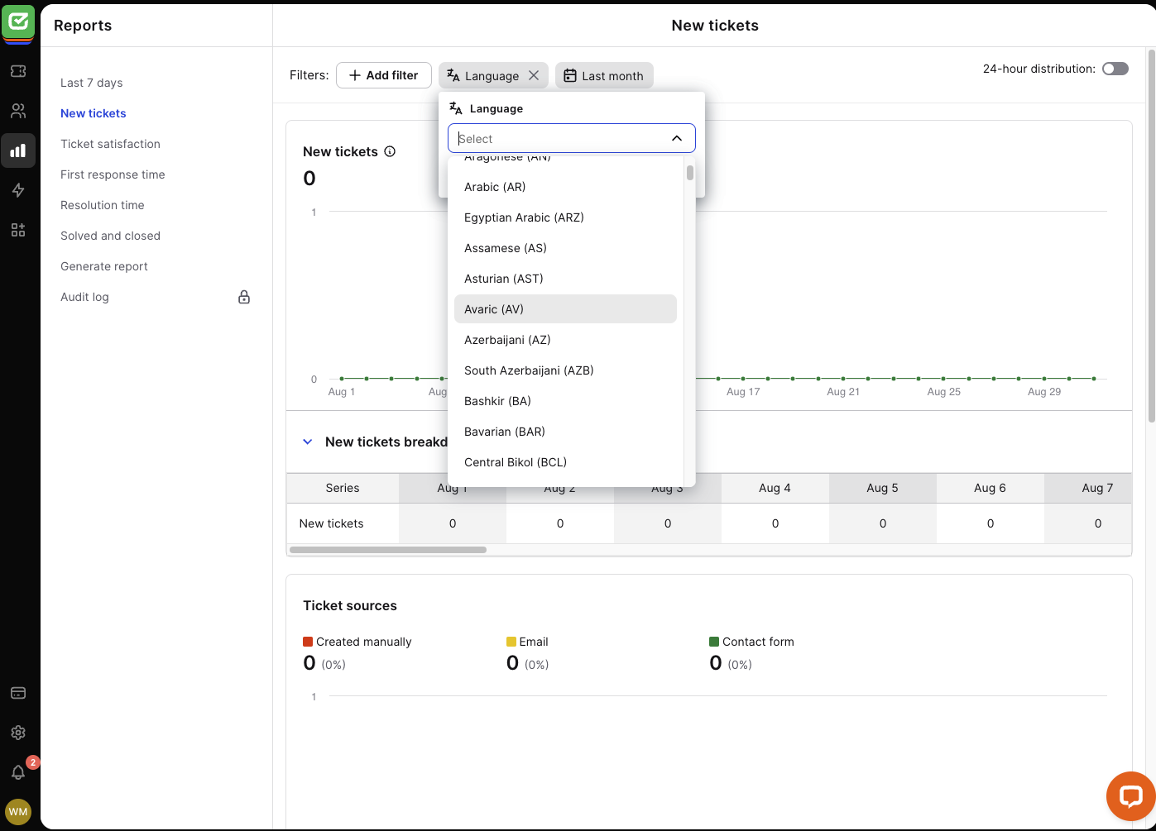Click the New tickets table row label
This screenshot has width=1156, height=831.
pyautogui.click(x=331, y=523)
